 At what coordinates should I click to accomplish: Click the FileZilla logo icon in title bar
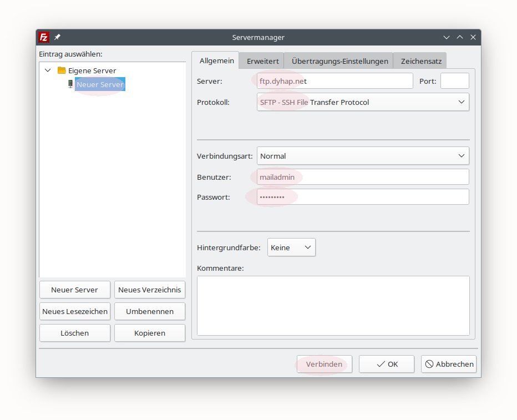coord(44,37)
